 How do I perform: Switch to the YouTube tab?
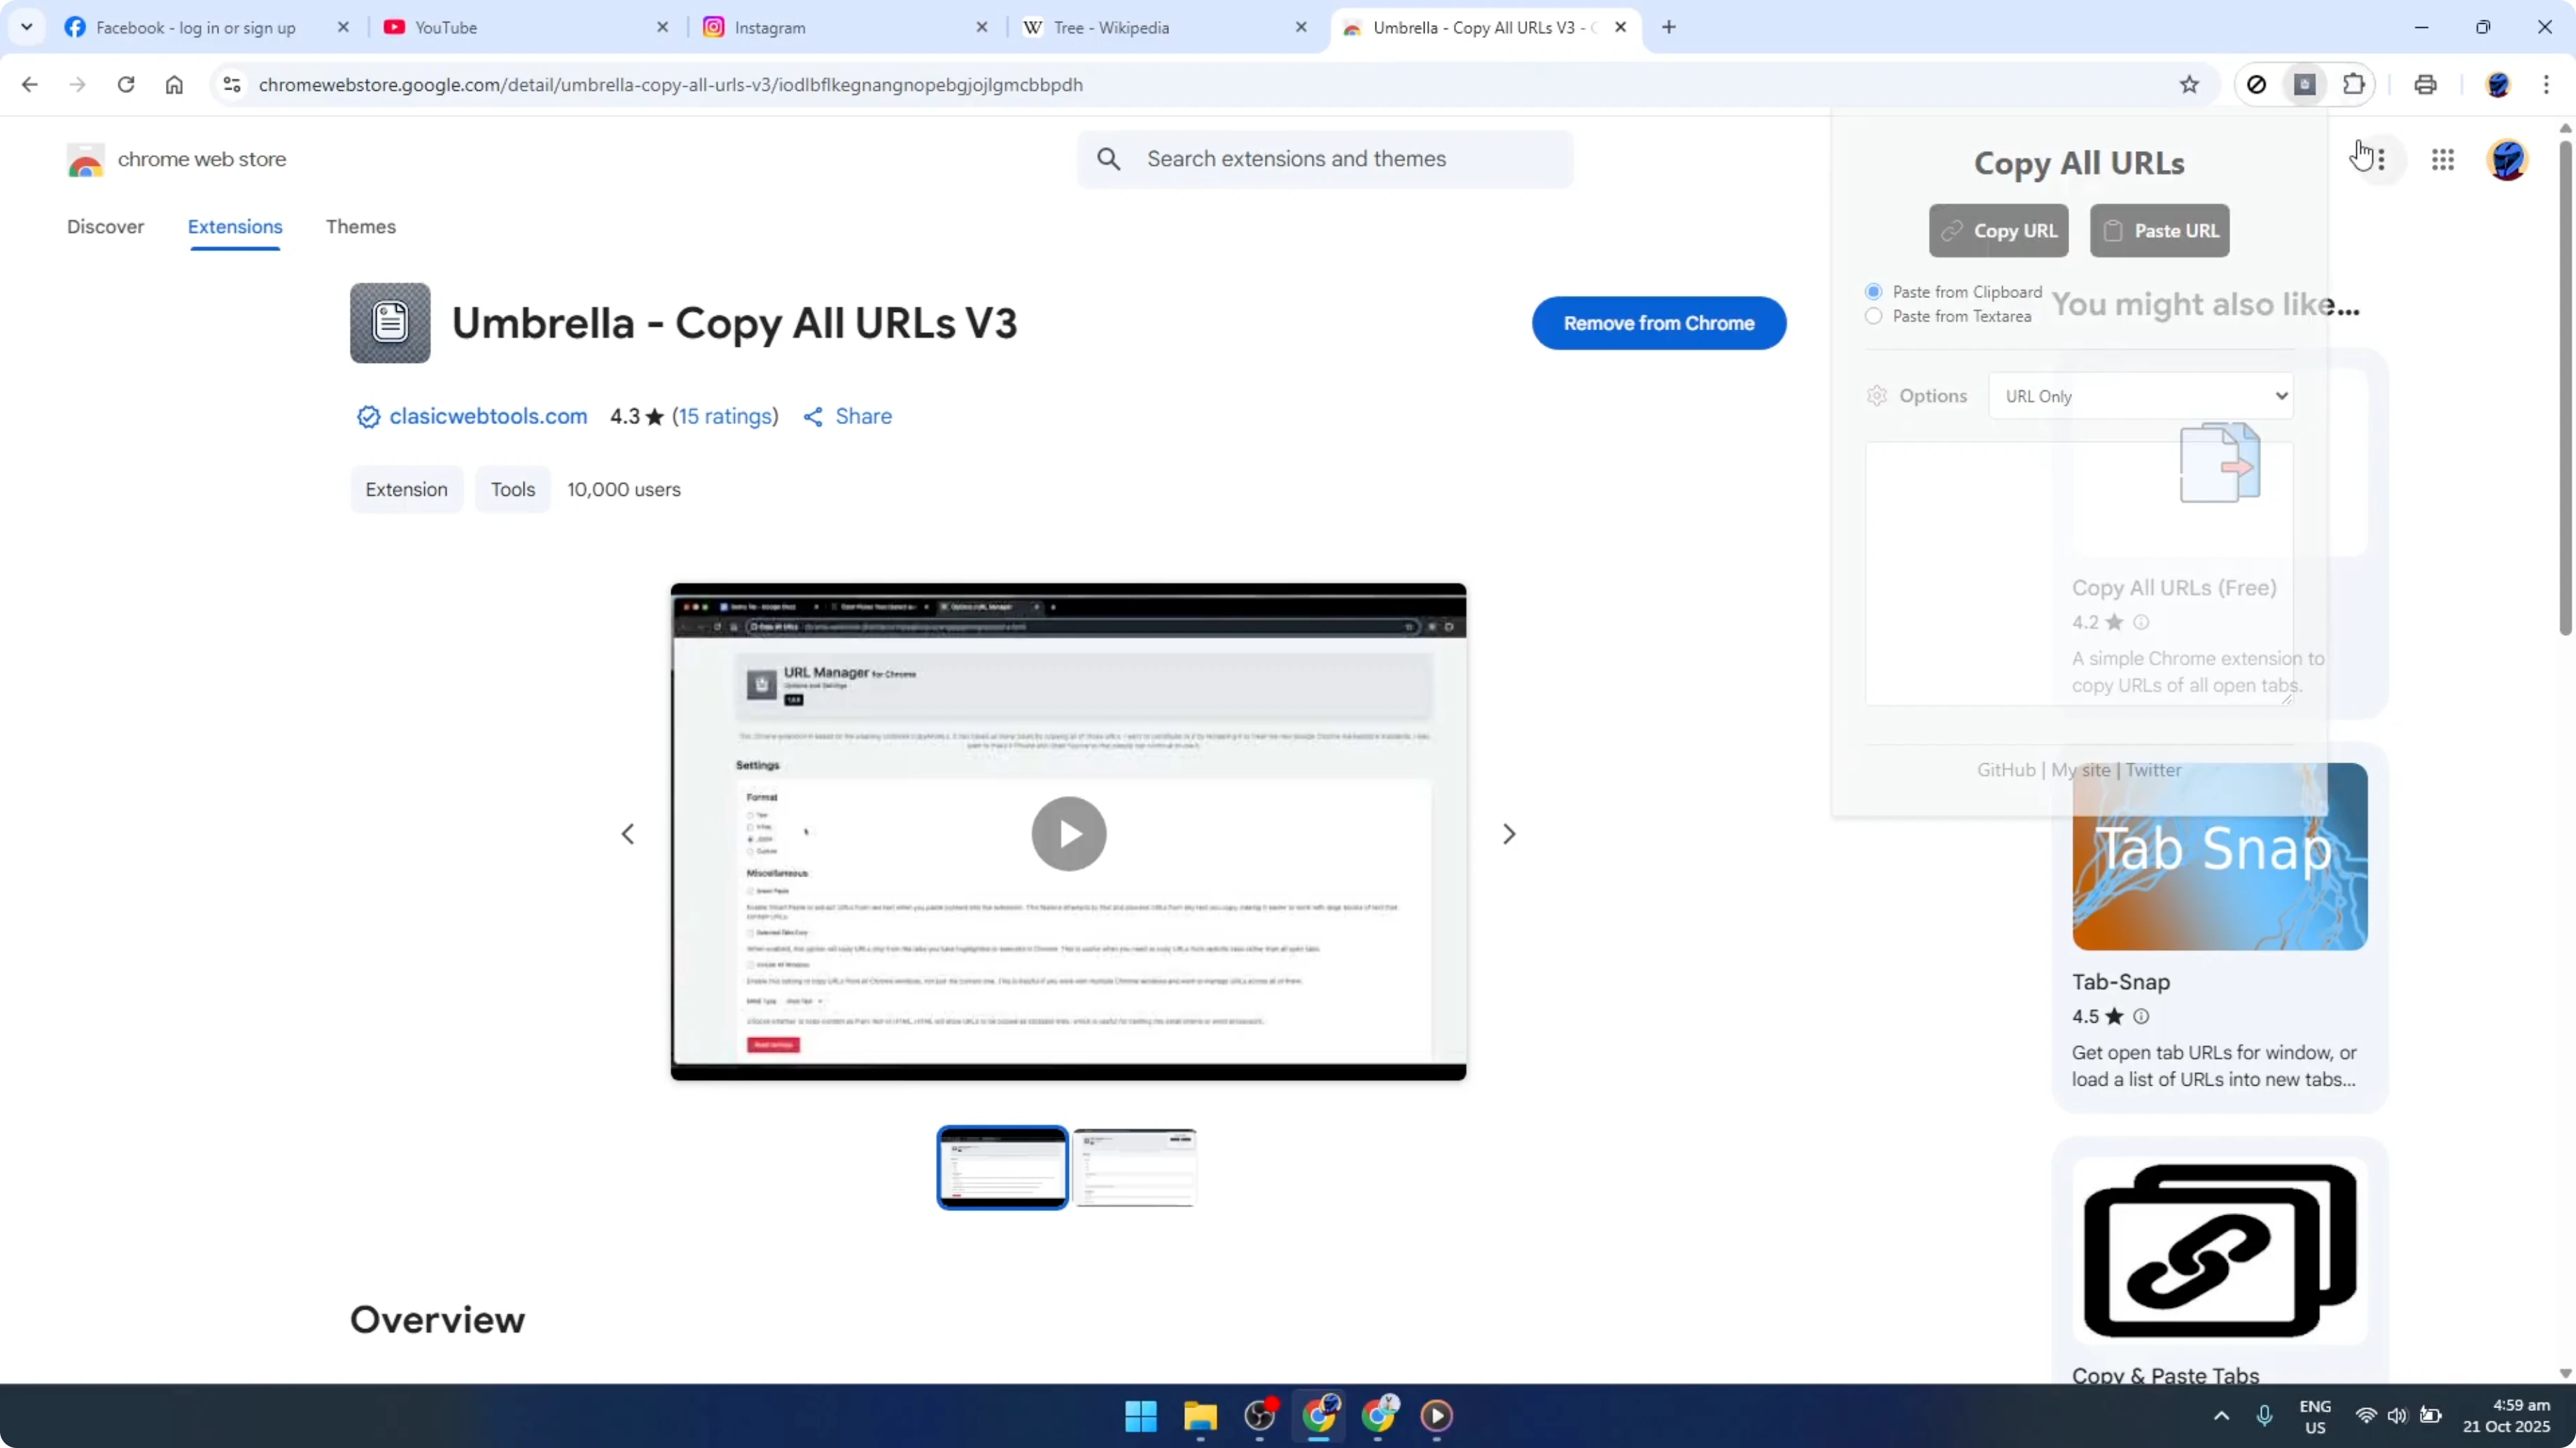pos(449,27)
